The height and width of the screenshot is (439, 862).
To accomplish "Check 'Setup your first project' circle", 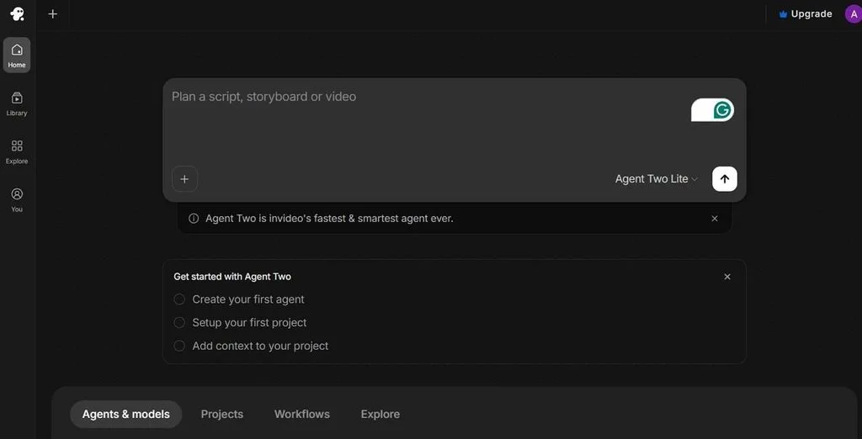I will click(x=179, y=322).
